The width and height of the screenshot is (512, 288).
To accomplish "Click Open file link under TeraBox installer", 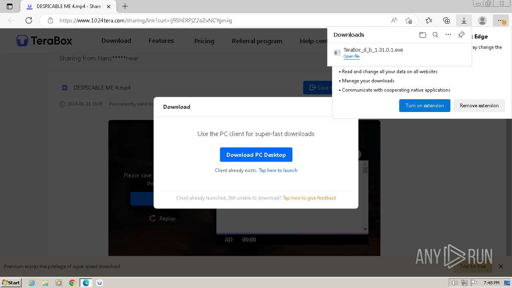I will pyautogui.click(x=351, y=56).
